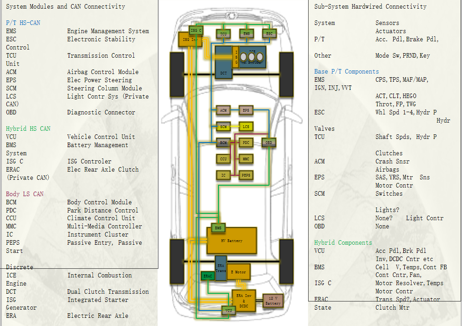Select the HV Battery block
Viewport: 462px width, 326px height.
point(232,241)
